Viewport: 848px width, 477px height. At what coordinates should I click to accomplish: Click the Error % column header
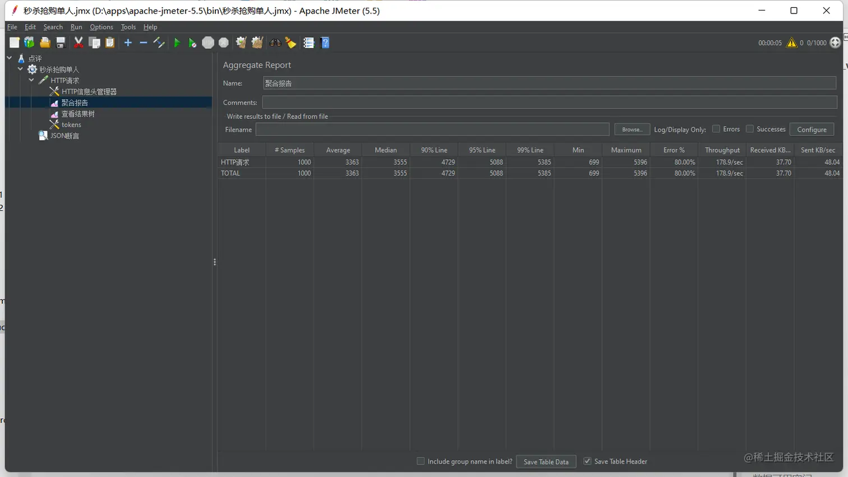tap(674, 150)
